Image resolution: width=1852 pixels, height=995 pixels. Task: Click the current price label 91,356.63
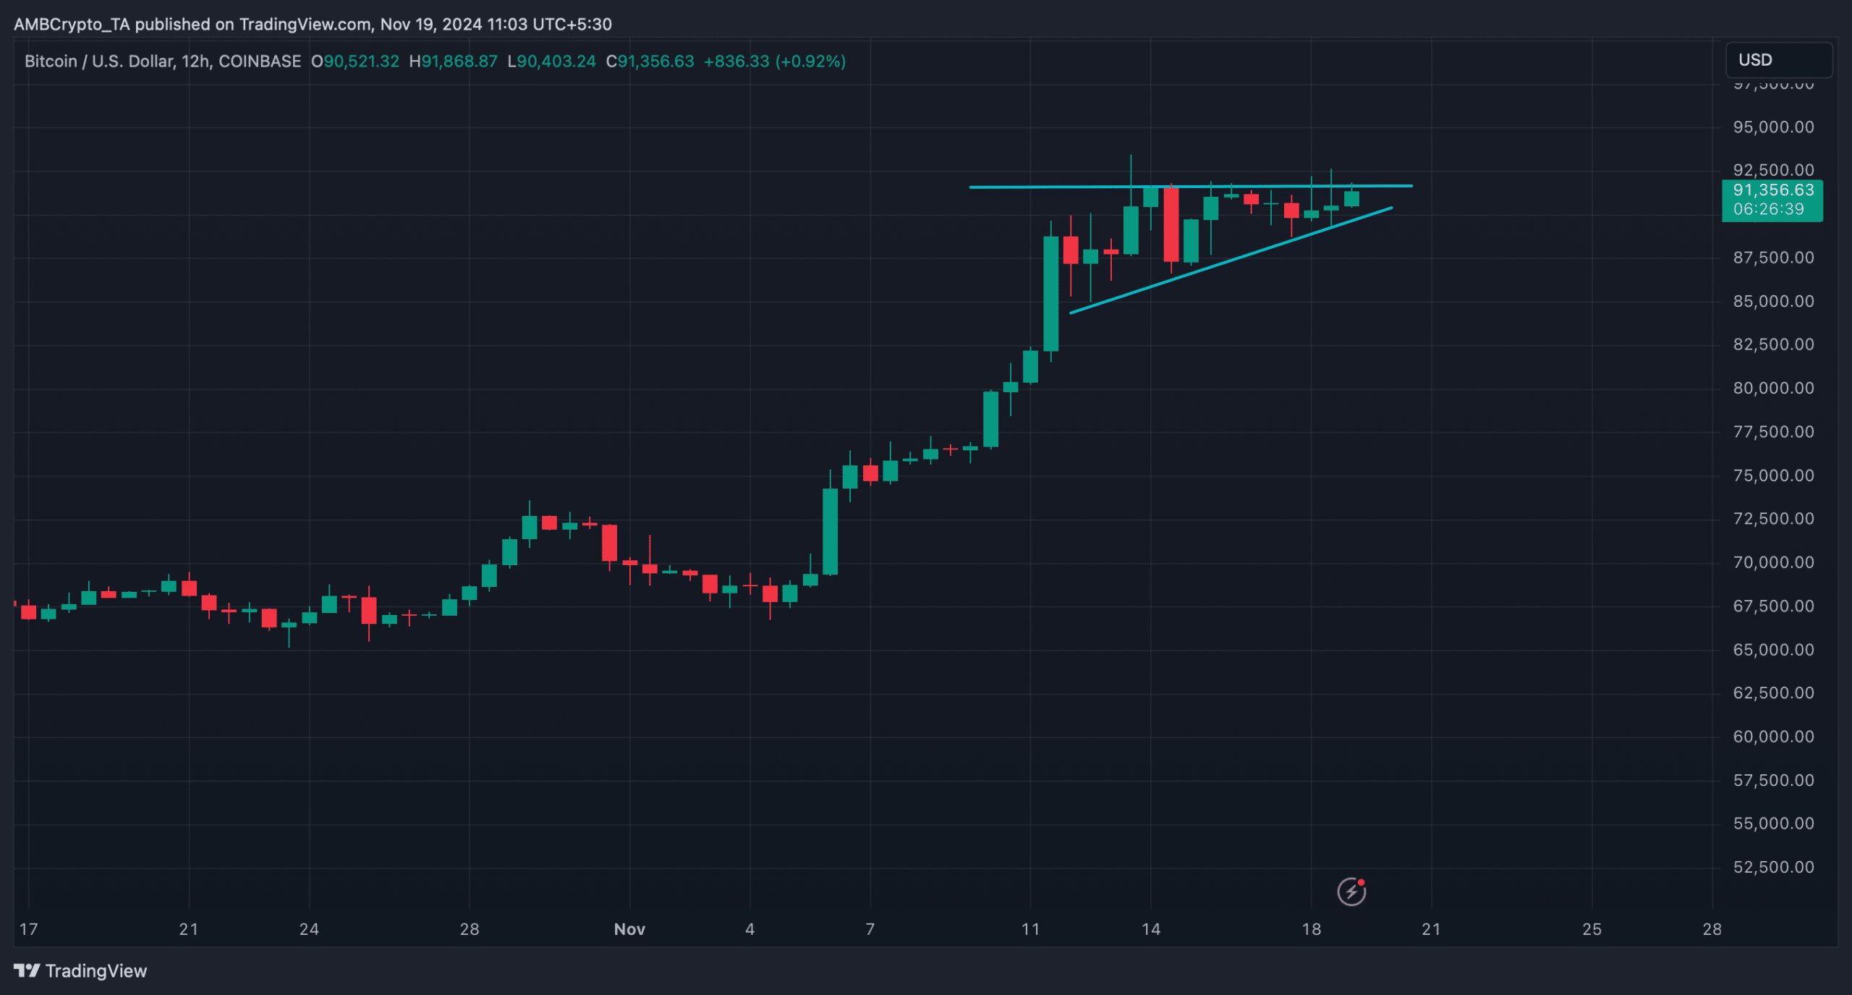(x=1773, y=190)
